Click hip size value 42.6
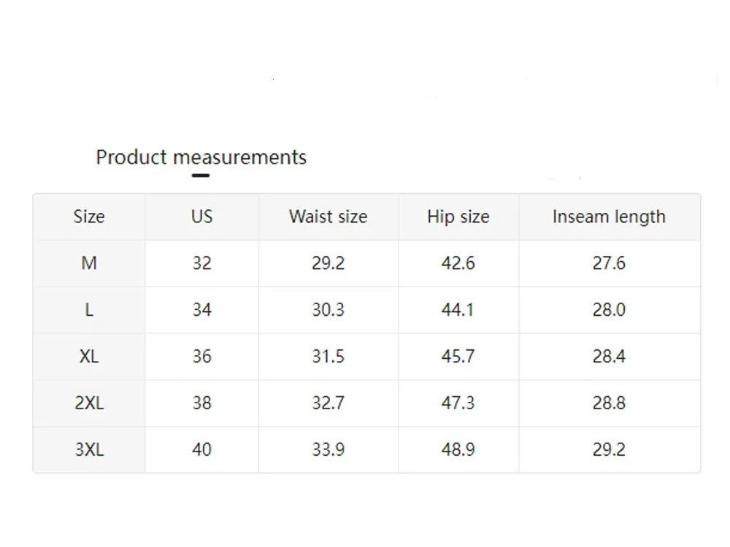 click(x=458, y=263)
